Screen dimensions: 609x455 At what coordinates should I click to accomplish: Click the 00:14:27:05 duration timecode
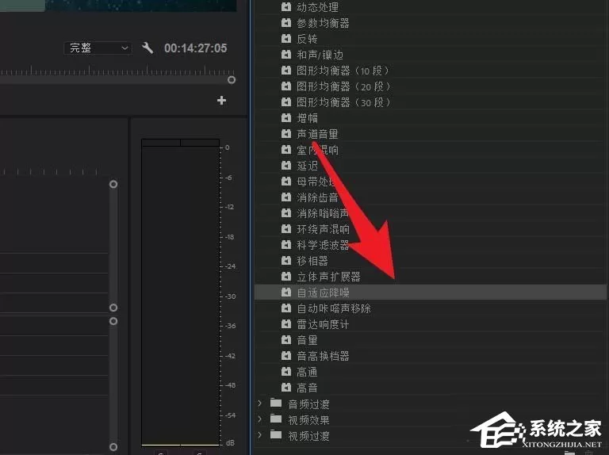tap(195, 48)
